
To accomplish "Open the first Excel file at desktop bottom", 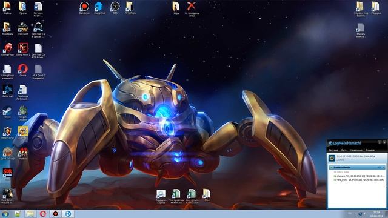I will (176, 197).
